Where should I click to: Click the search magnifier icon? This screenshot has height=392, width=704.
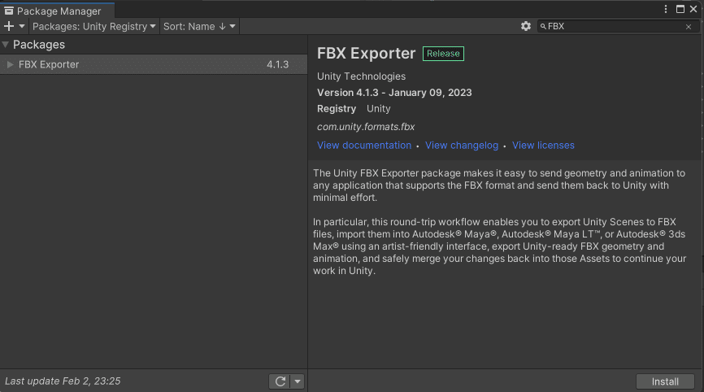pyautogui.click(x=543, y=27)
